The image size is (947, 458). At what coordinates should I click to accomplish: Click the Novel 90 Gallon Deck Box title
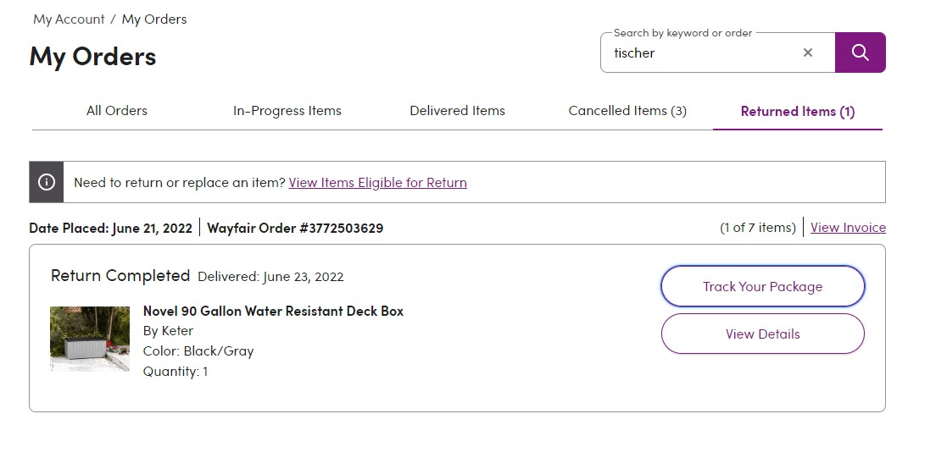click(x=273, y=312)
